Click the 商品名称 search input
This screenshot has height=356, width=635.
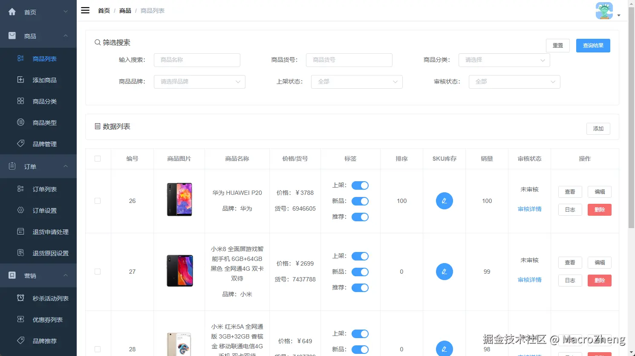[197, 60]
